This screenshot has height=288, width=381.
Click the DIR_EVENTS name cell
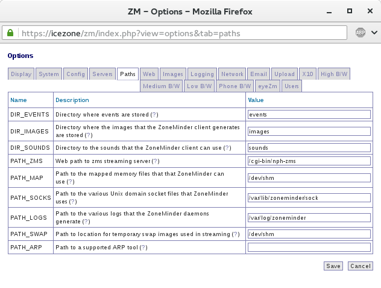click(31, 115)
